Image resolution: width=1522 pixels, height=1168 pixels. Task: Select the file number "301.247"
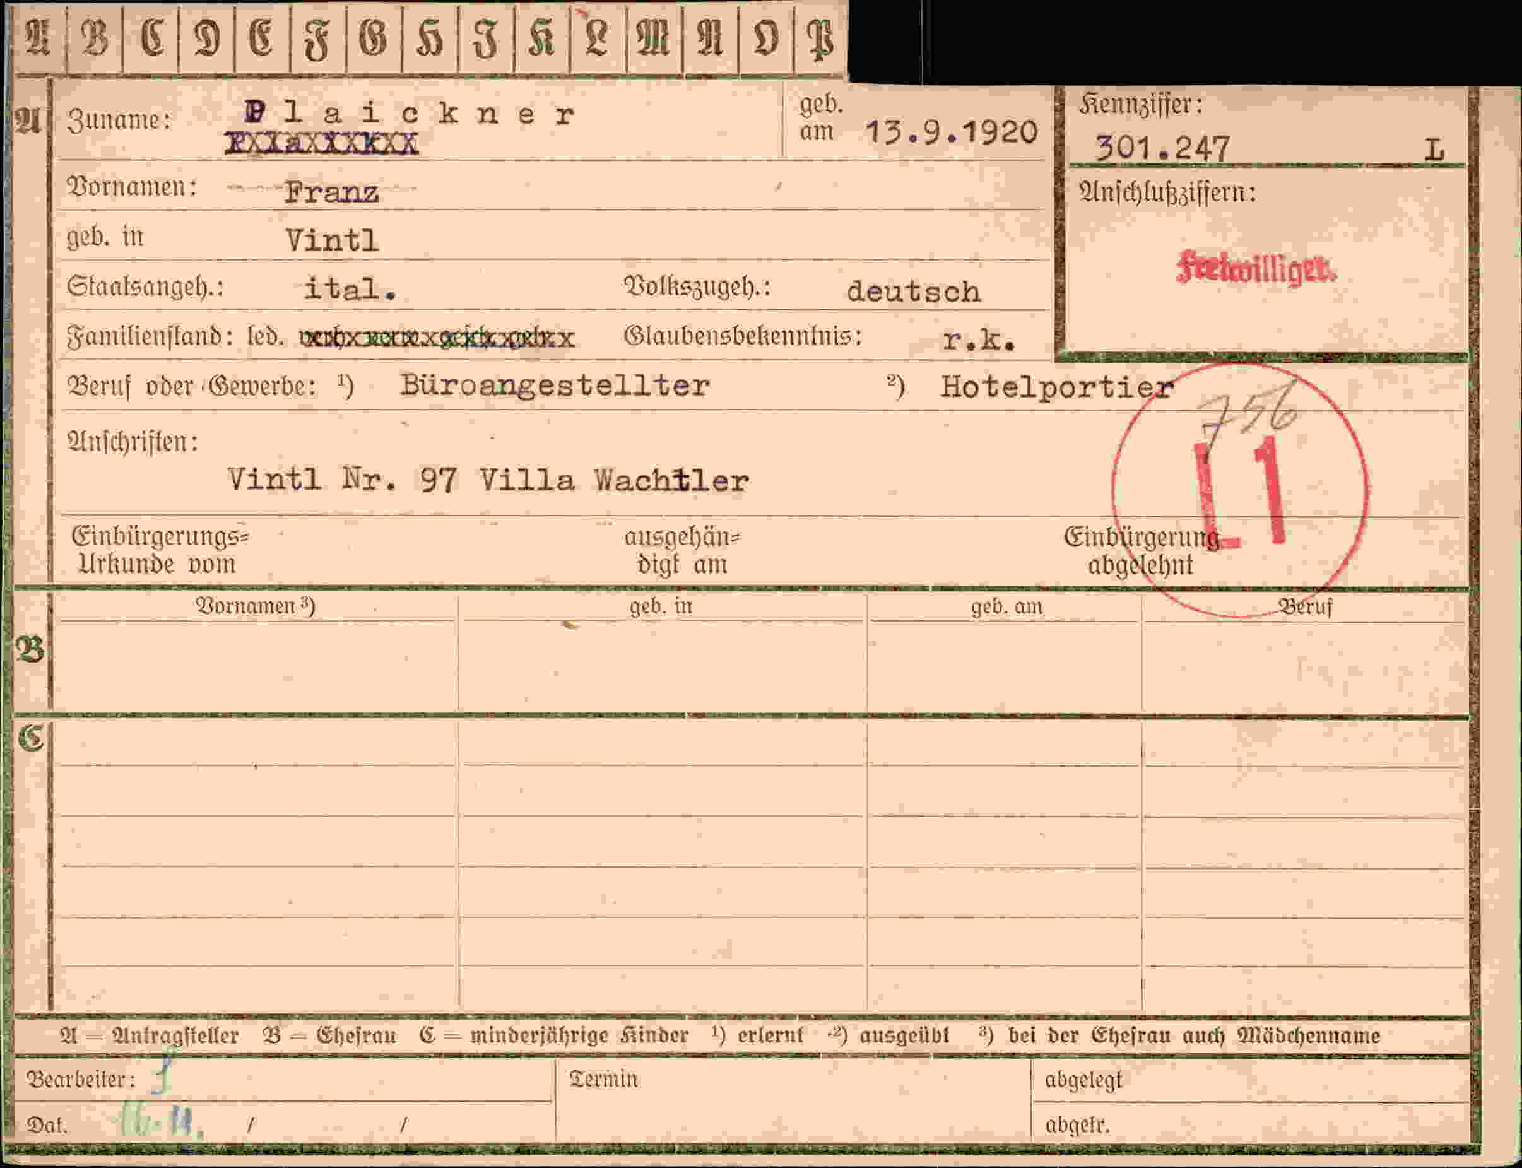(x=1162, y=148)
